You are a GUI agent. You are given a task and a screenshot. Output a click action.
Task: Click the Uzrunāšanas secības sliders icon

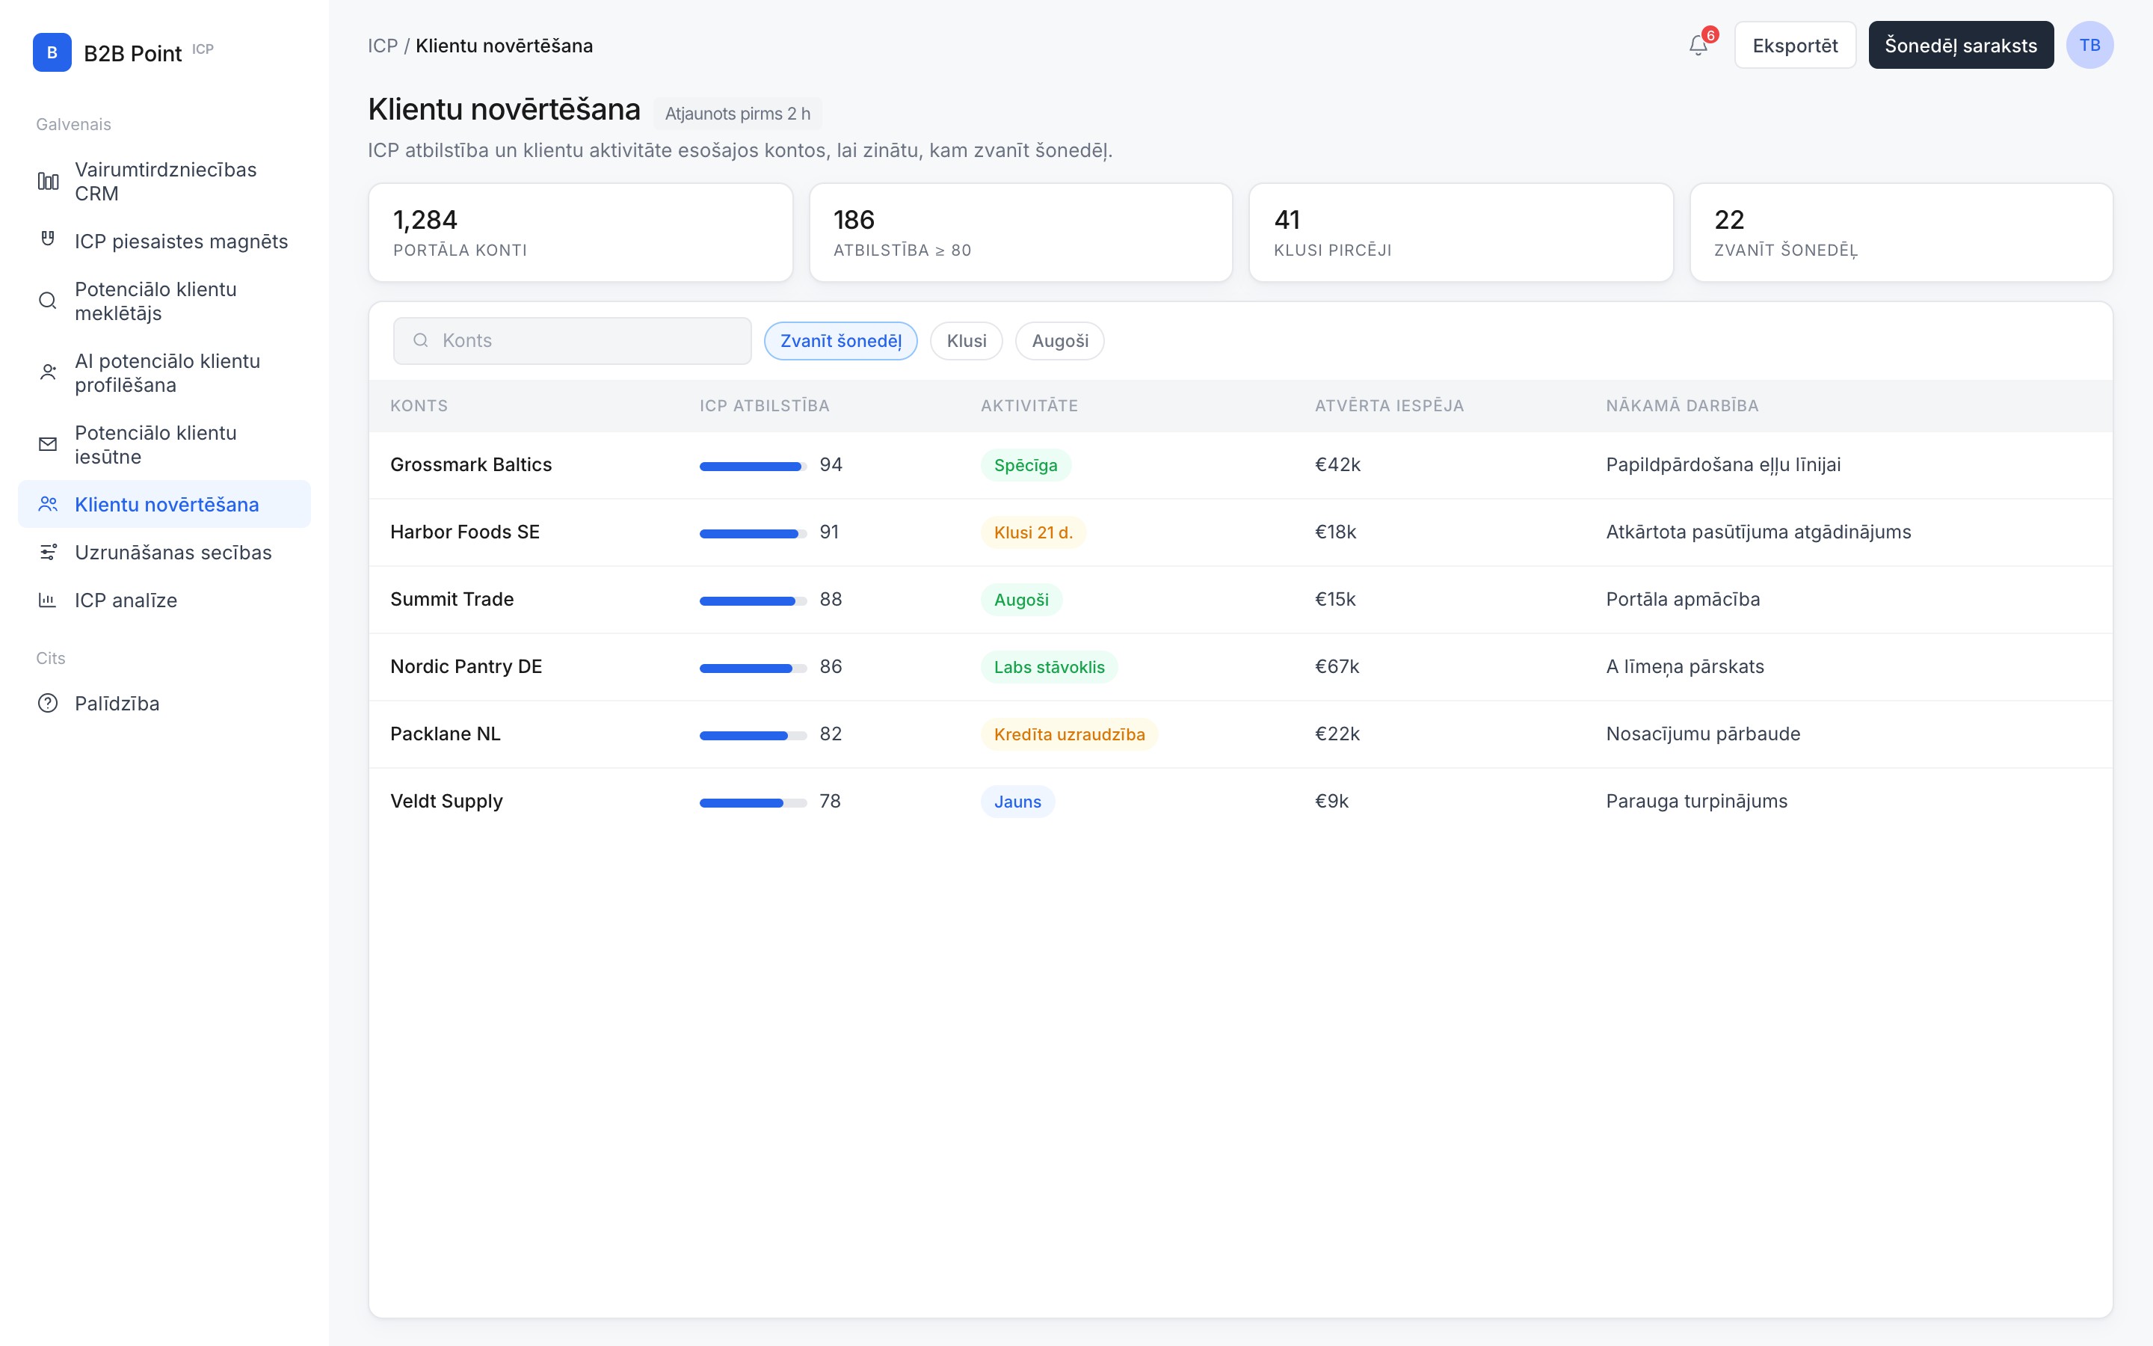[x=48, y=552]
